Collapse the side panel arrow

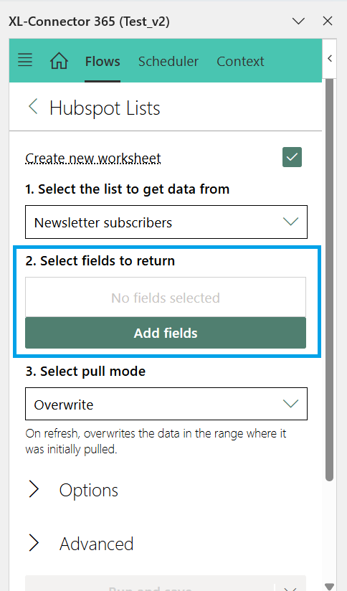coord(330,58)
